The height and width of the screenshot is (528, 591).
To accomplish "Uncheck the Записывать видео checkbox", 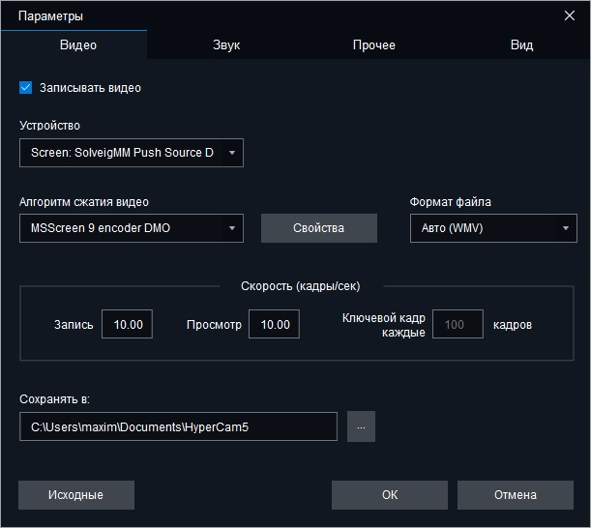I will 25,88.
